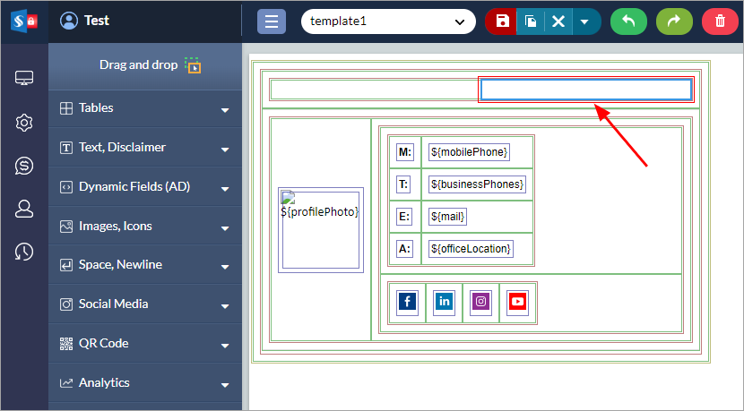Screen dimensions: 744x411
Task: Click the highlighted empty top-right table cell
Action: [585, 90]
